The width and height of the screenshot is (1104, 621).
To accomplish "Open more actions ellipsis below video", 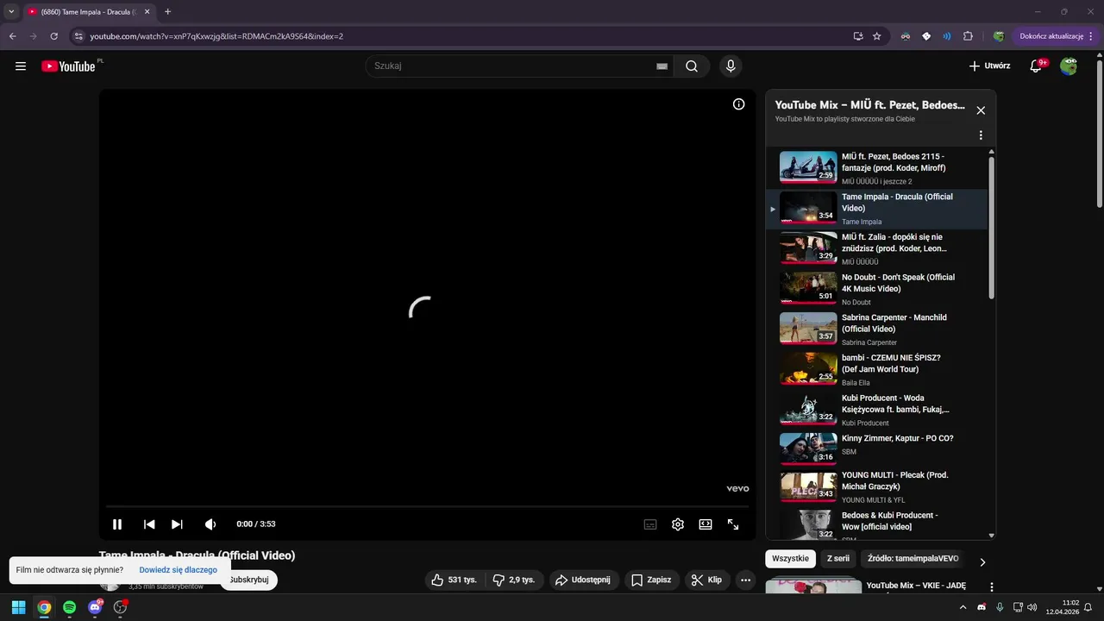I will click(746, 580).
